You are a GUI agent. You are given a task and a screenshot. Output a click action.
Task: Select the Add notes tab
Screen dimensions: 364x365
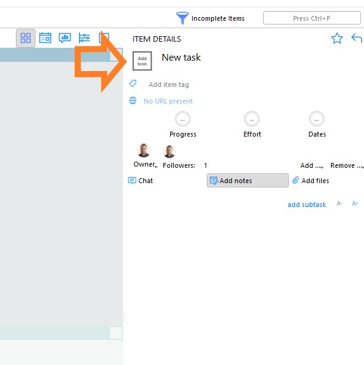pyautogui.click(x=248, y=181)
